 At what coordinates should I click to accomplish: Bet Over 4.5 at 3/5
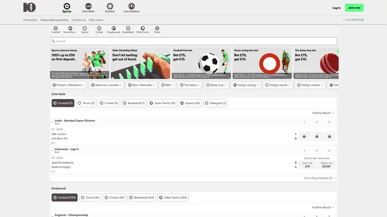point(307,165)
